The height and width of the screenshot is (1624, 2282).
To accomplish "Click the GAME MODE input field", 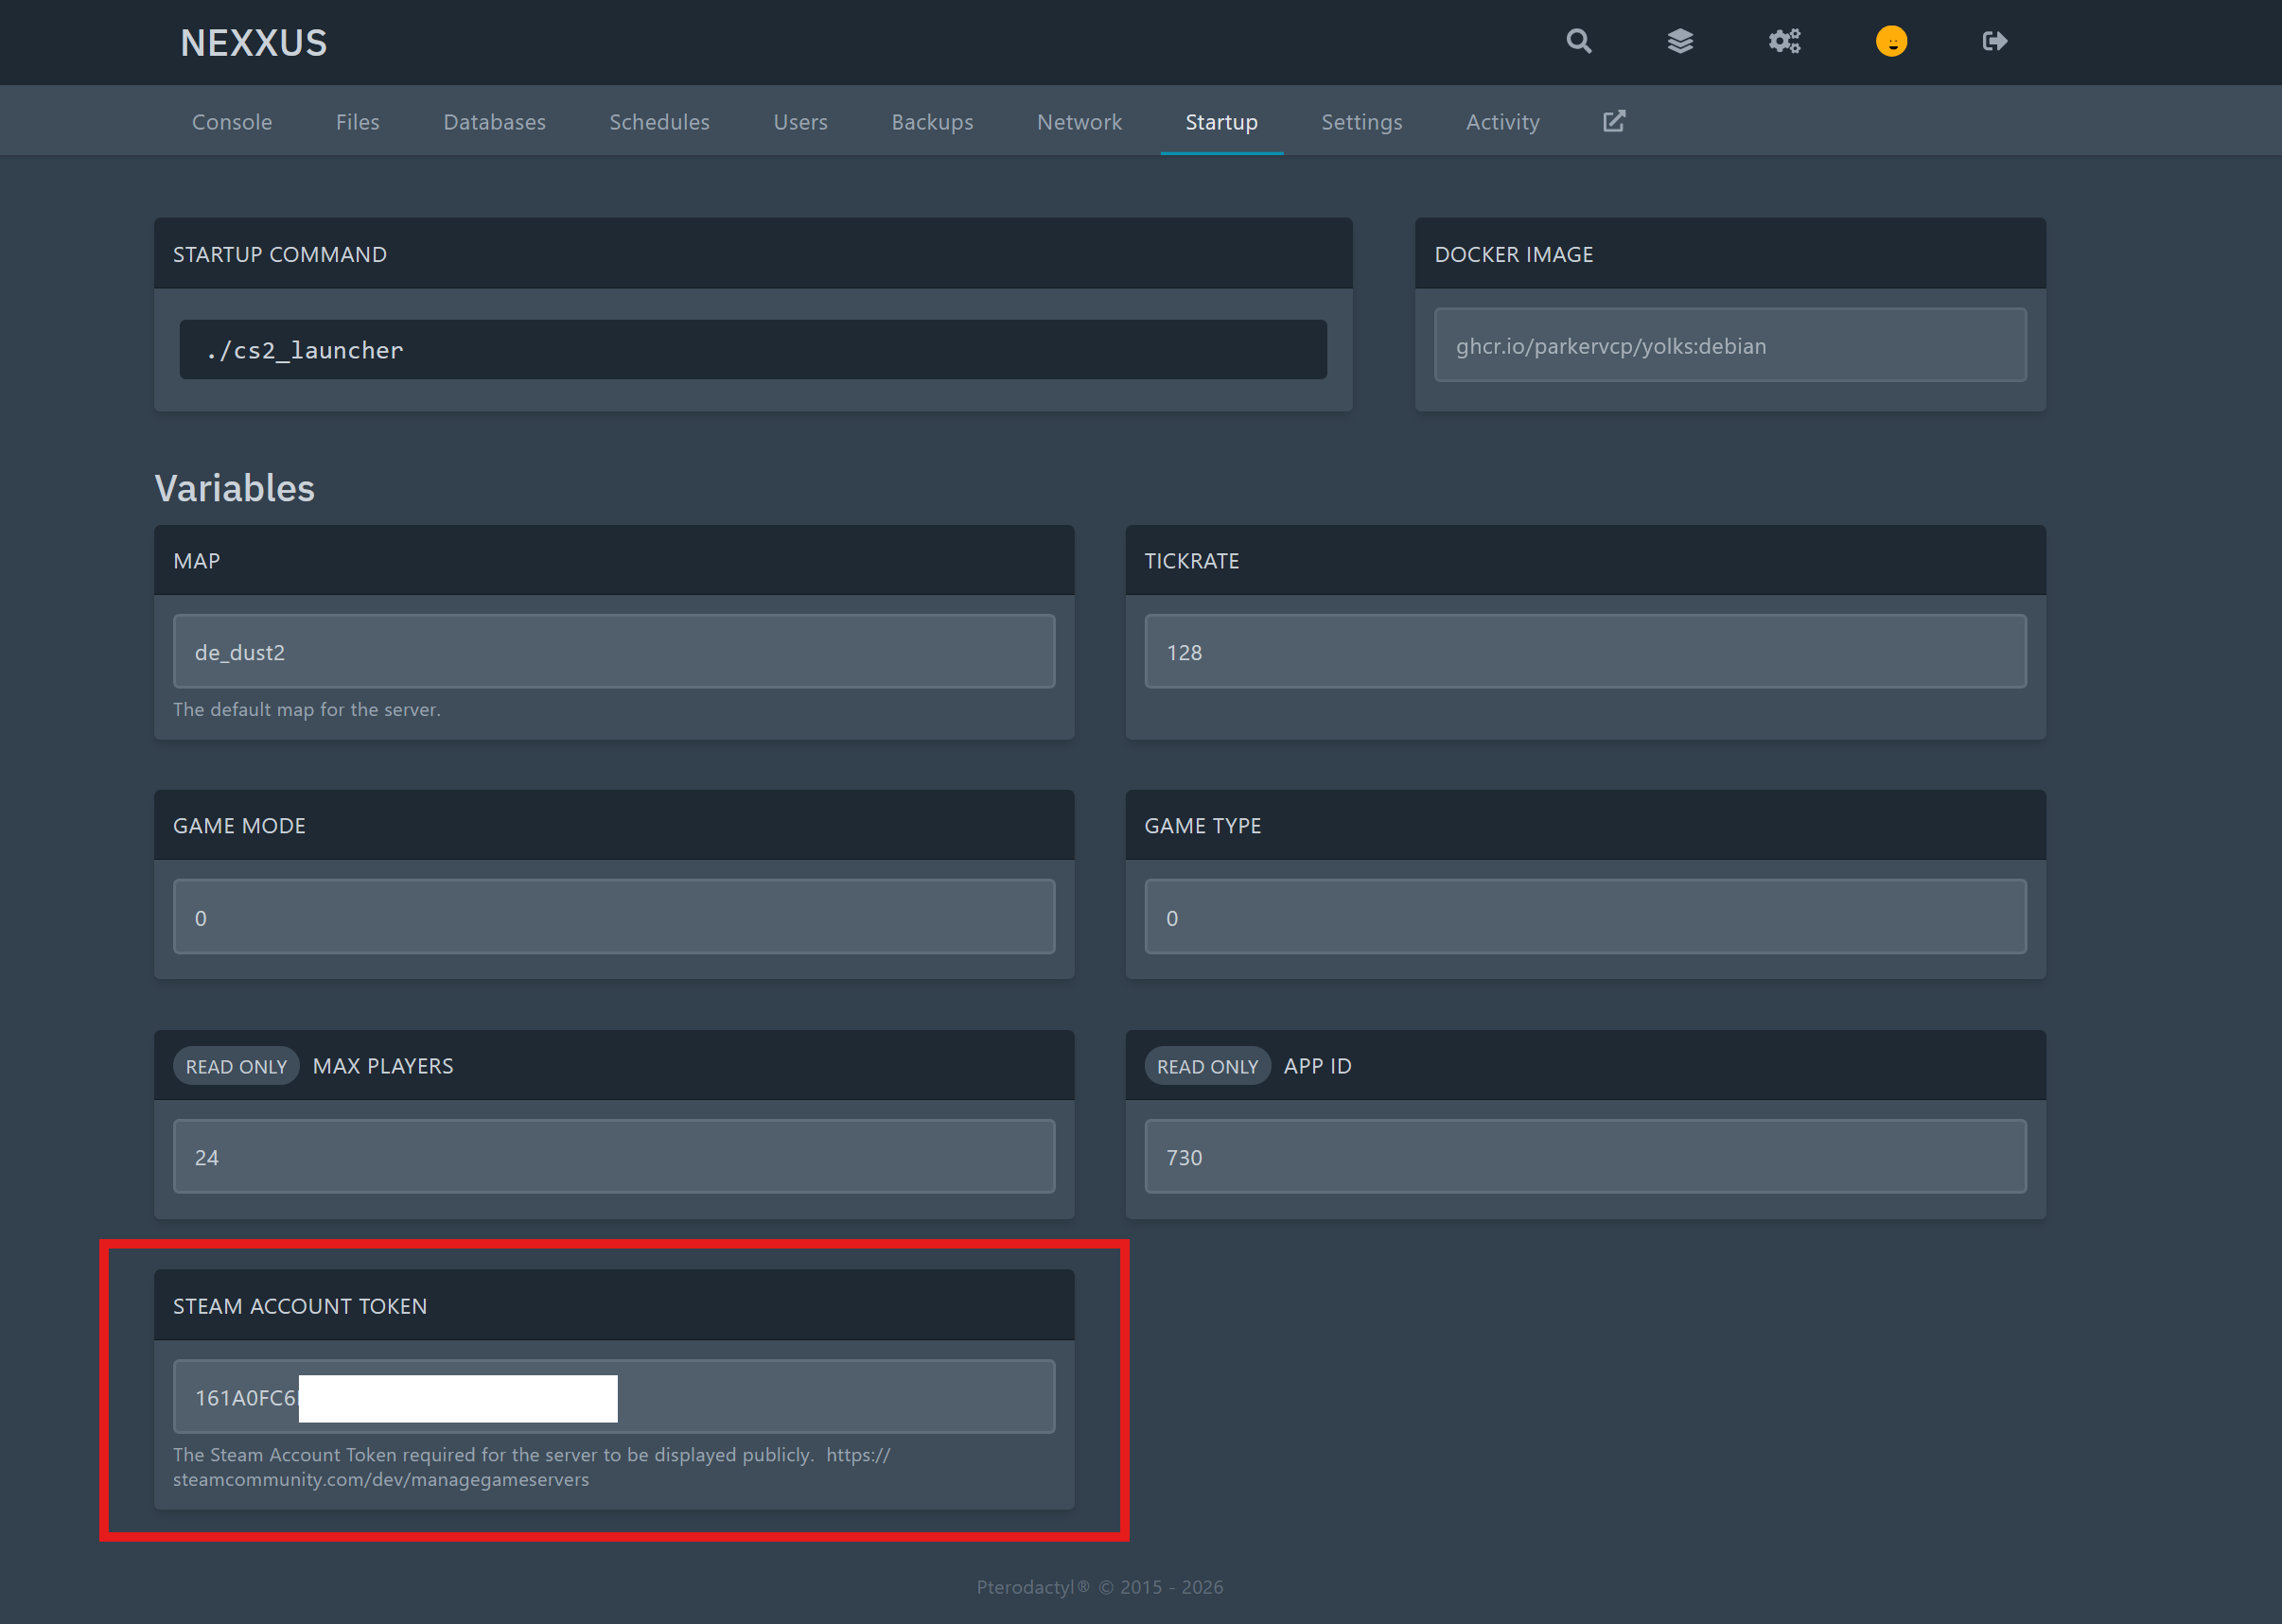I will click(x=614, y=916).
